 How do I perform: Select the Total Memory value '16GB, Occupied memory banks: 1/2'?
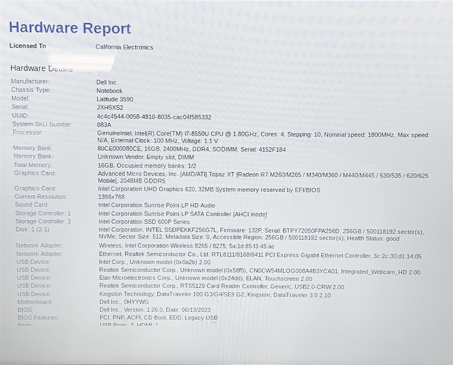pyautogui.click(x=147, y=166)
